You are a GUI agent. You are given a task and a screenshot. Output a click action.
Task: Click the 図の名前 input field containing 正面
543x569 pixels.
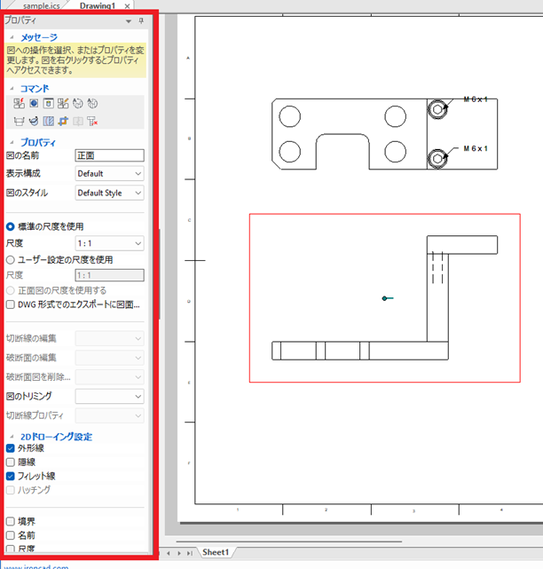coord(109,155)
